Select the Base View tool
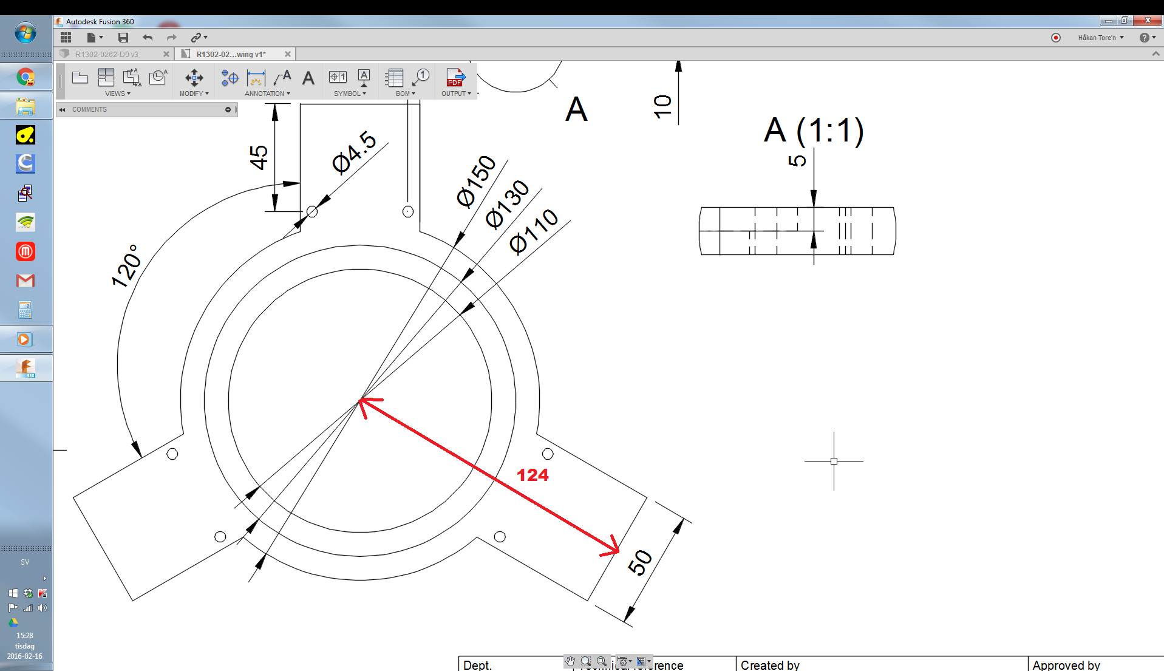1164x671 pixels. click(80, 78)
